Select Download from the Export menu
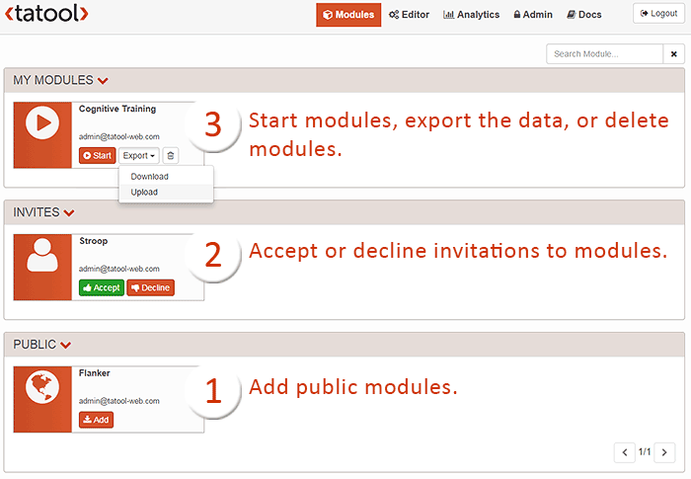691x479 pixels. (x=150, y=177)
